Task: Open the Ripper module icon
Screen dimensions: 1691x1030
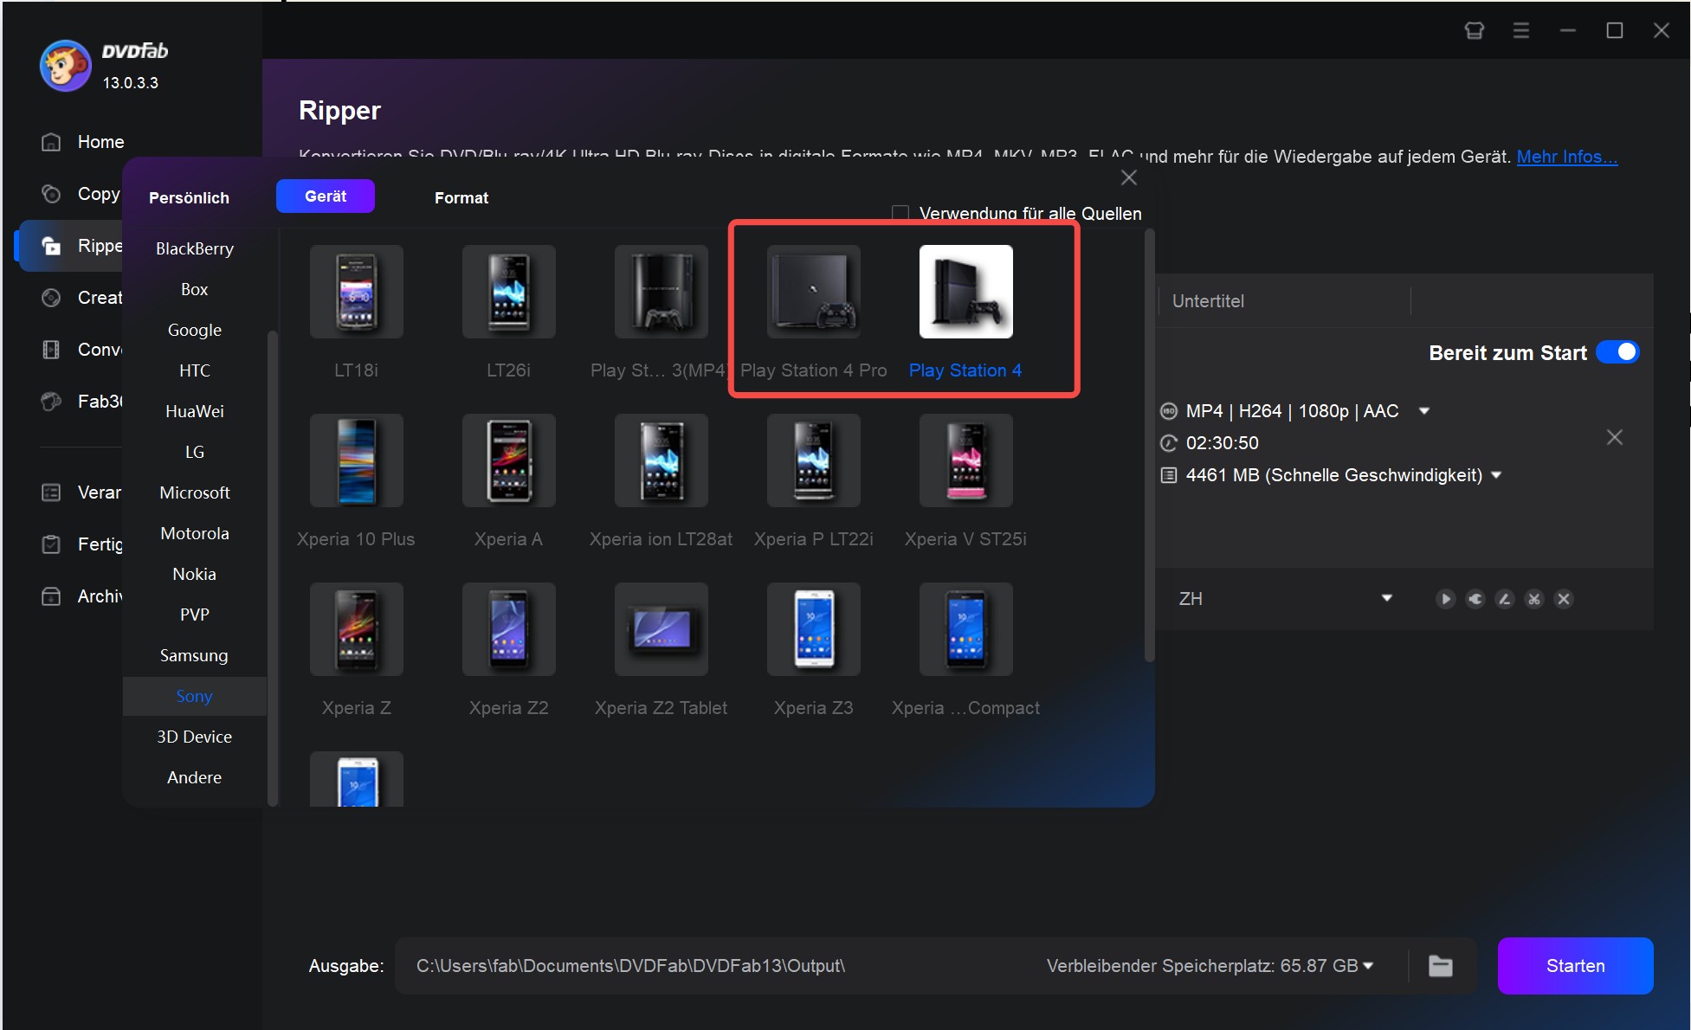Action: pyautogui.click(x=51, y=246)
